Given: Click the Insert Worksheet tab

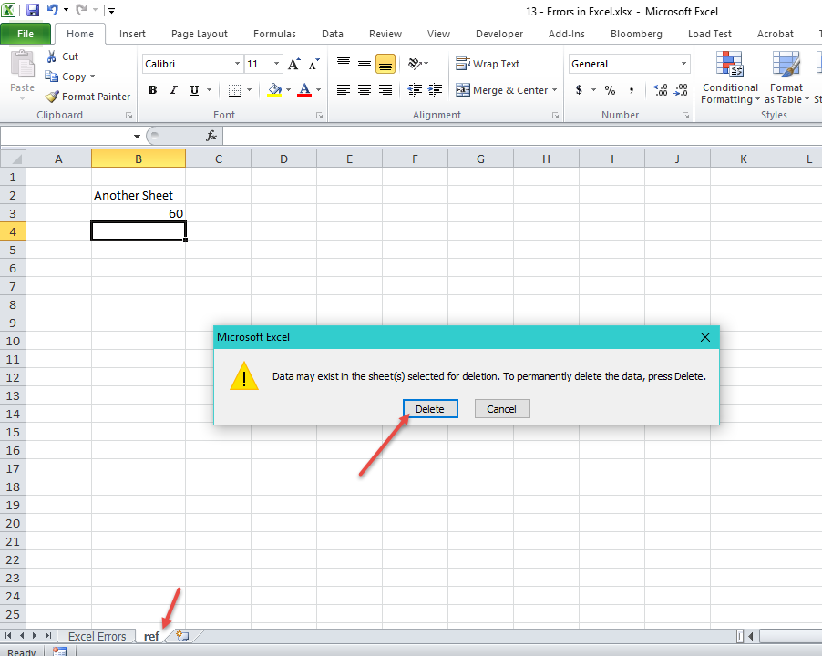Looking at the screenshot, I should tap(180, 636).
